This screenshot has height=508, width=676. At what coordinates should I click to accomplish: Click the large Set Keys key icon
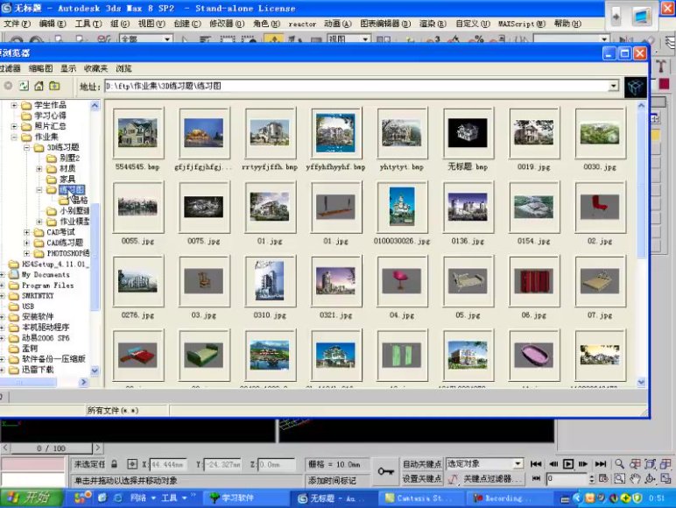(x=386, y=471)
